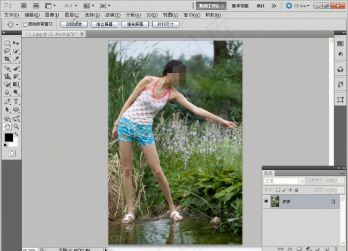The image size is (348, 251).
Task: Open the Hand tool preset picker arrow
Action: click(x=17, y=25)
